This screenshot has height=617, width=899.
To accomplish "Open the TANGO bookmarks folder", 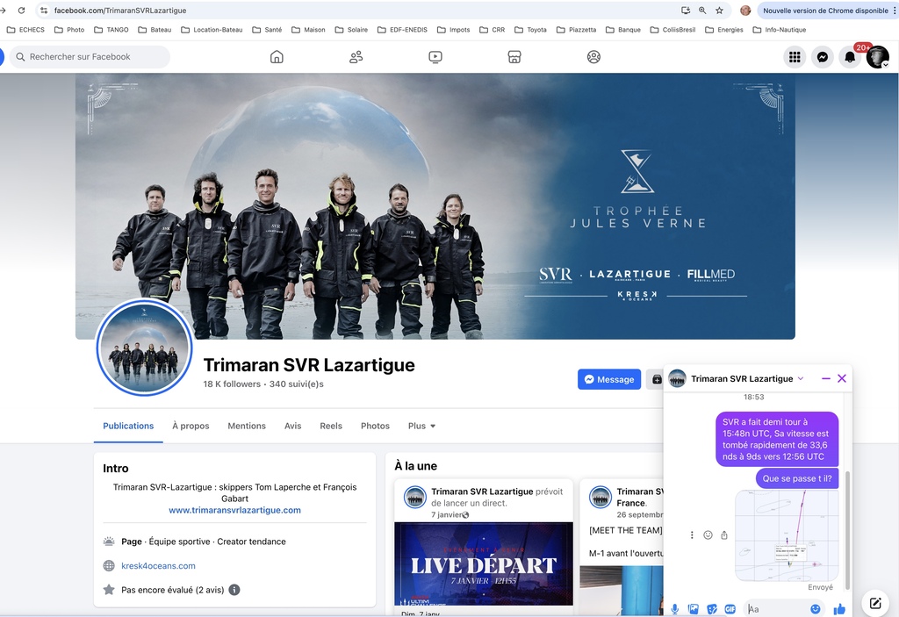I will click(x=111, y=30).
